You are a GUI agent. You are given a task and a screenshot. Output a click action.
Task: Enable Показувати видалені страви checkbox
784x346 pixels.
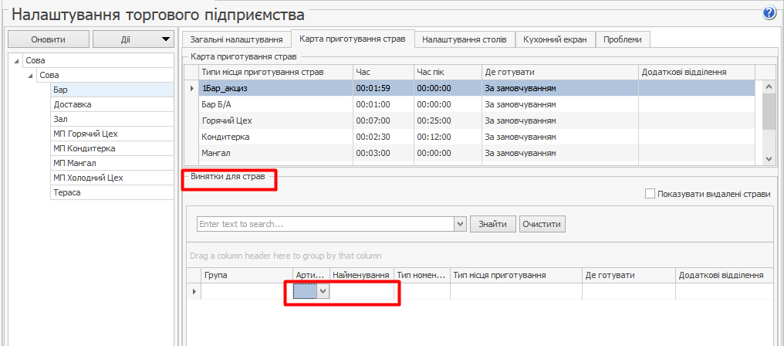tap(650, 194)
